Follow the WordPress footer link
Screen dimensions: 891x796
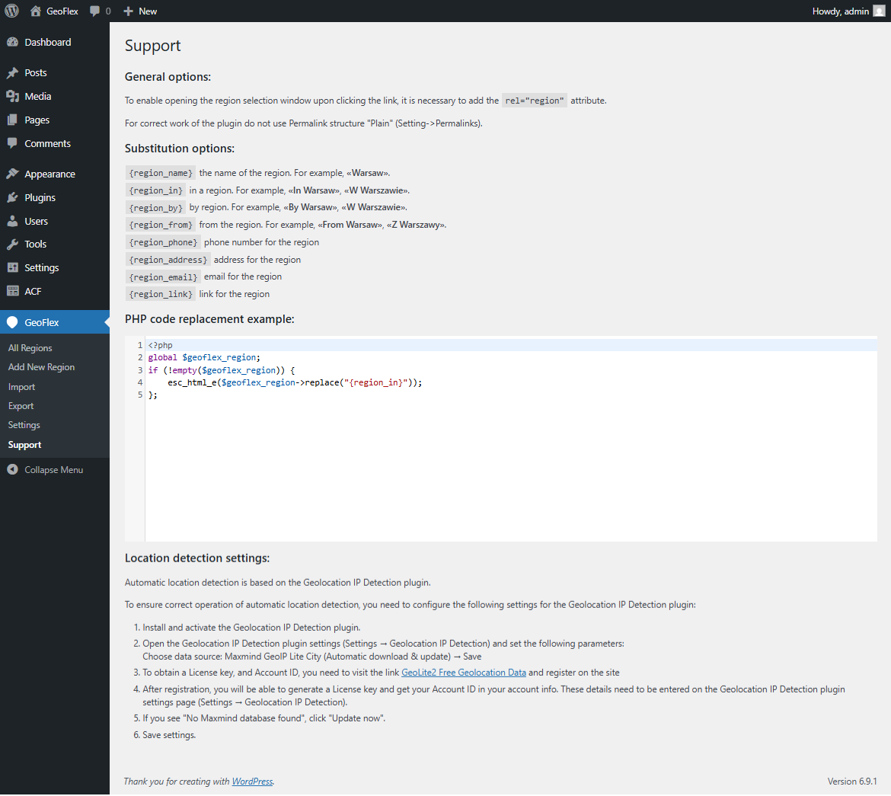coord(252,782)
